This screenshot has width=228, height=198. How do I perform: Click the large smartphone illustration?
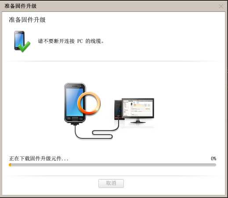[x=75, y=103]
